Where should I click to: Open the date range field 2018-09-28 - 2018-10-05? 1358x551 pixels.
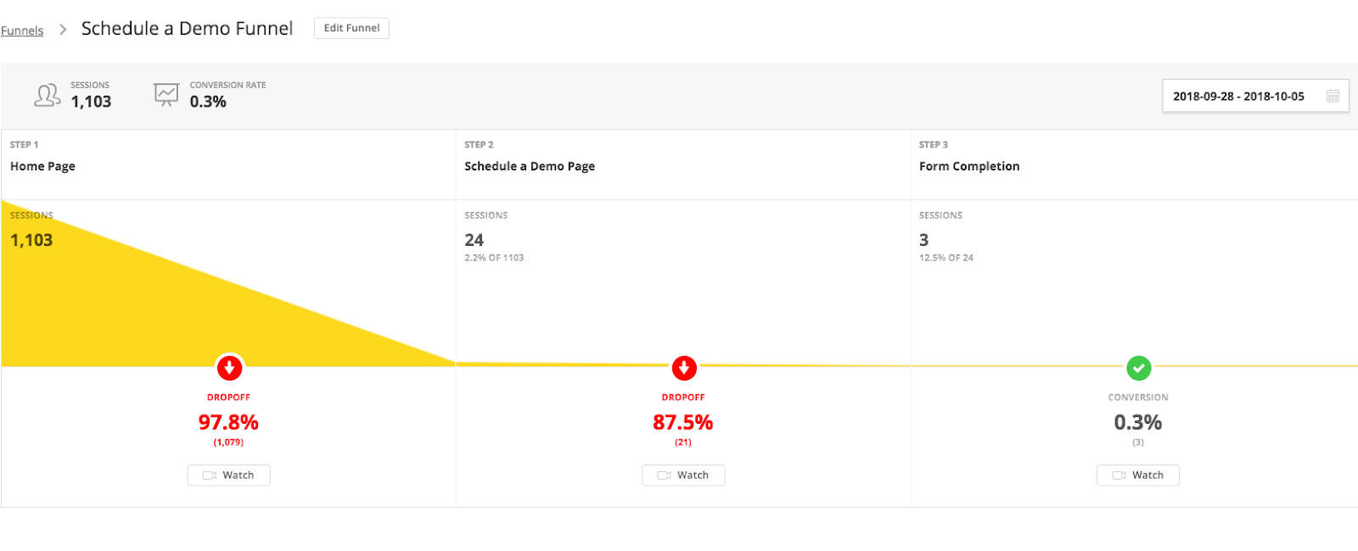(1238, 97)
